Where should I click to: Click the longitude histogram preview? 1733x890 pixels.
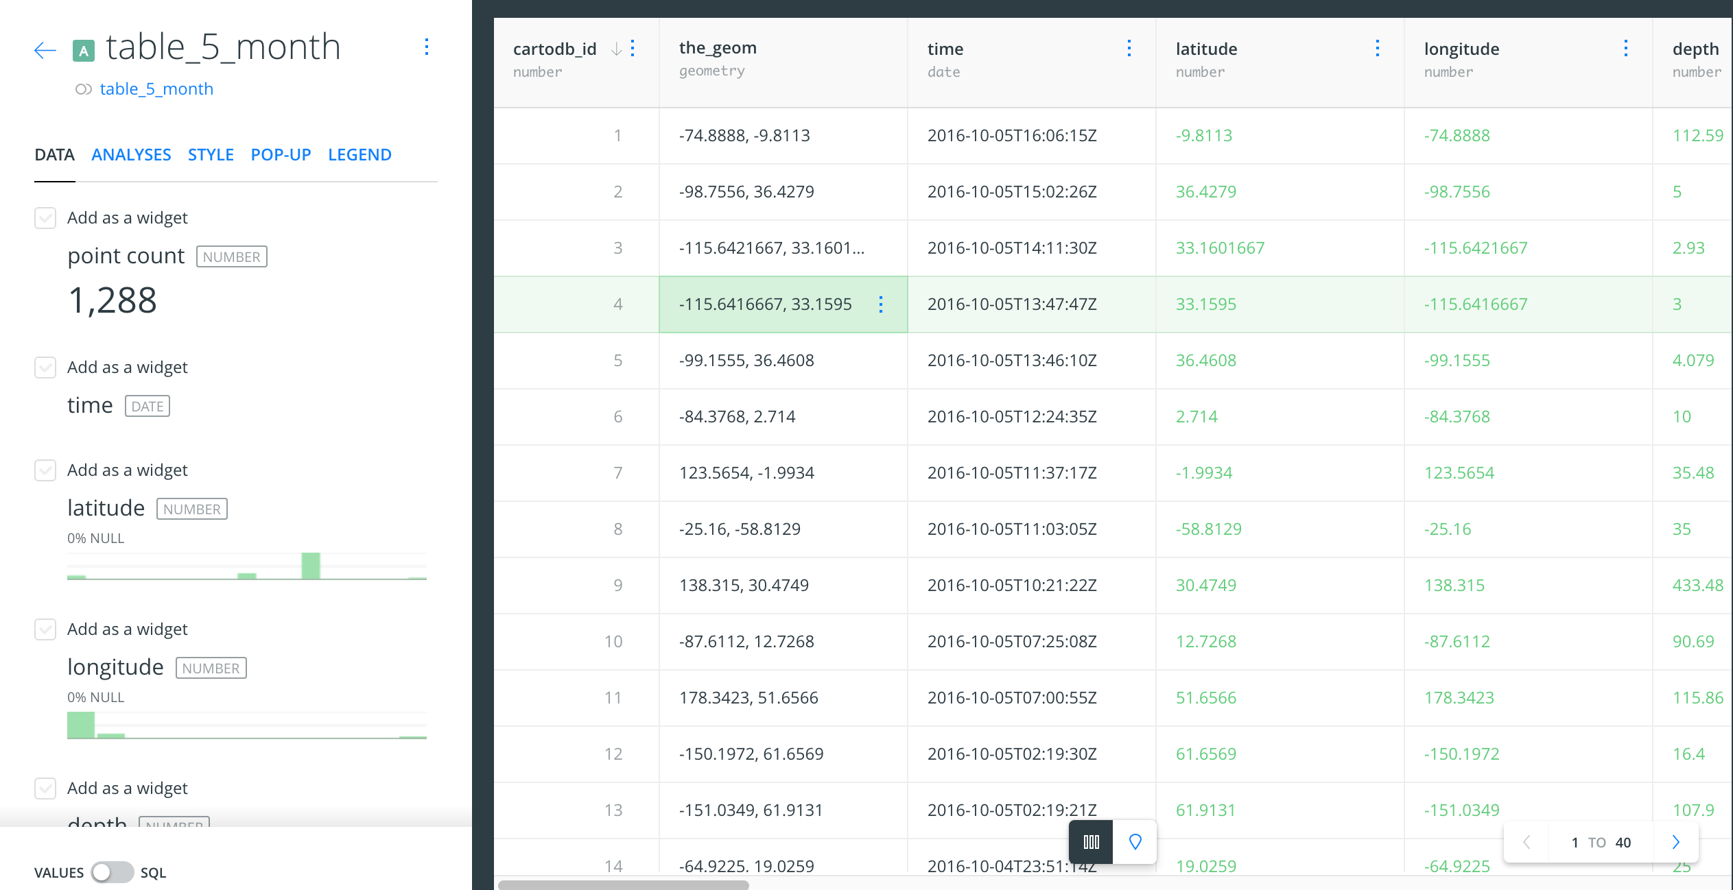pyautogui.click(x=247, y=725)
